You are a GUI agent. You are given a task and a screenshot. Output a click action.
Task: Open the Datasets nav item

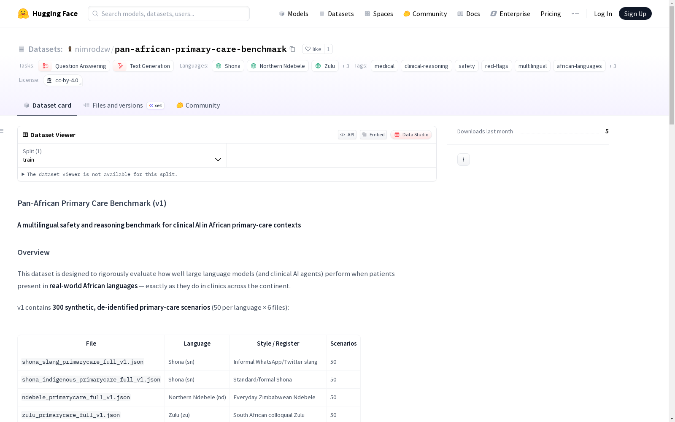tap(336, 14)
